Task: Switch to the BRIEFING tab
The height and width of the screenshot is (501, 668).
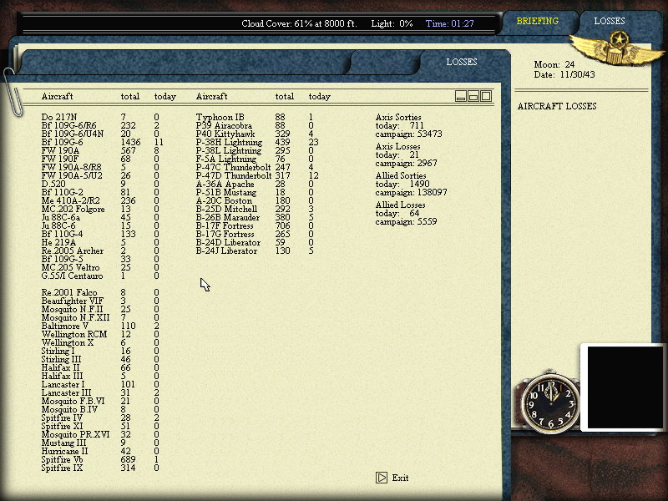Action: tap(537, 21)
